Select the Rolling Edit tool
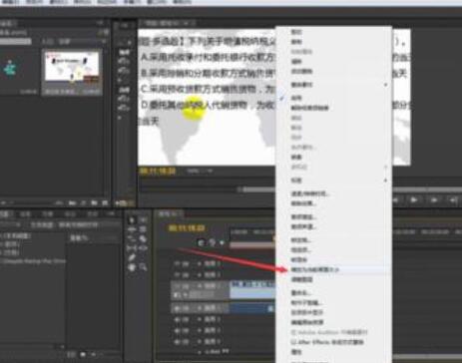 [x=144, y=229]
